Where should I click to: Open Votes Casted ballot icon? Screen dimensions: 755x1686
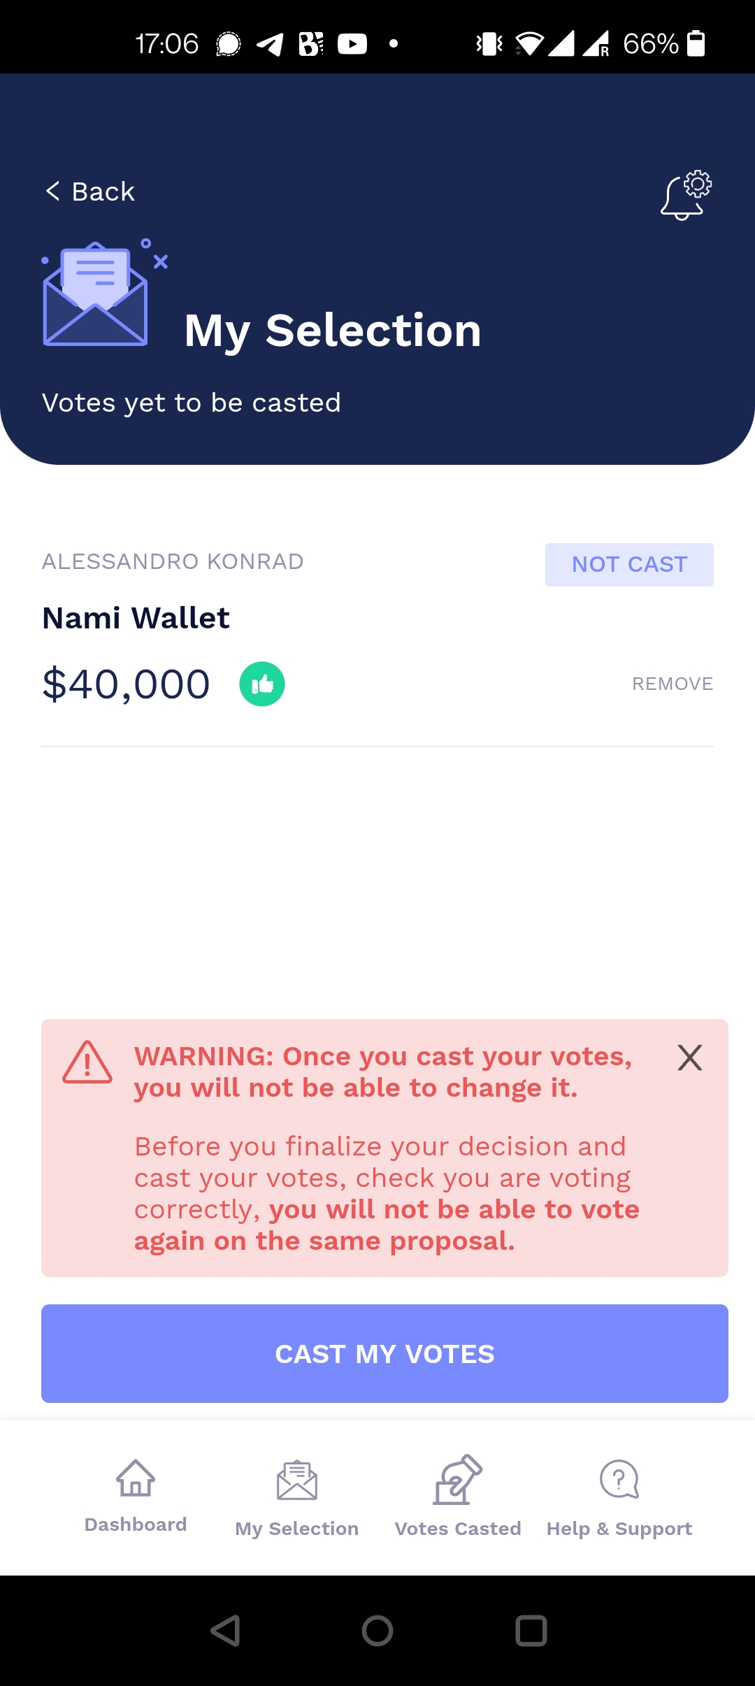click(458, 1479)
